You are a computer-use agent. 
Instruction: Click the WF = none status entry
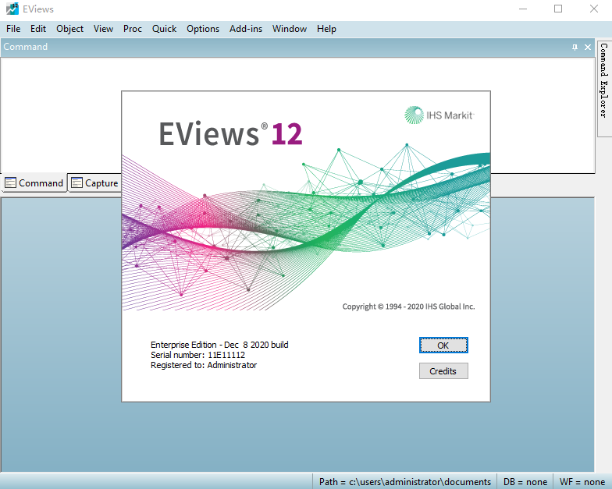click(x=582, y=482)
